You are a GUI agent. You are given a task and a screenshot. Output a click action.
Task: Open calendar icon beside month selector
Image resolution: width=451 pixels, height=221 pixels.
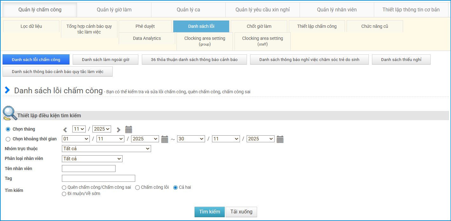click(129, 129)
